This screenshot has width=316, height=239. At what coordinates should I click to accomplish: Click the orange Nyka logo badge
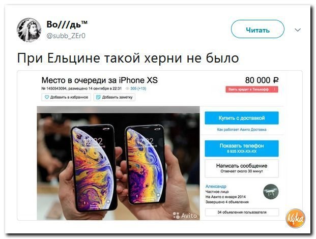point(296,218)
